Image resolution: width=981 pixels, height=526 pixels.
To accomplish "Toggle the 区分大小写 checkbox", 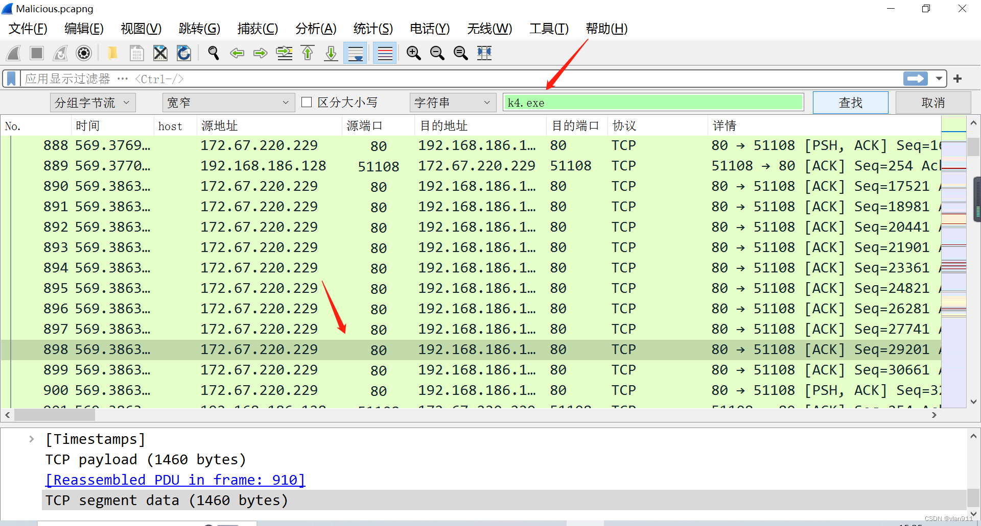I will pyautogui.click(x=307, y=102).
